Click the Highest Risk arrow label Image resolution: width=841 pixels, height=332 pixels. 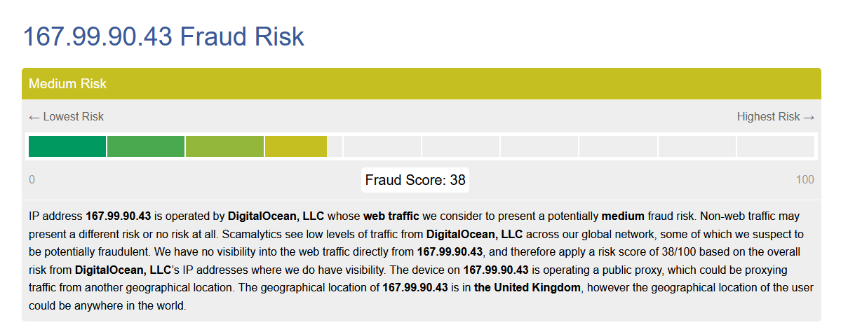click(x=776, y=117)
